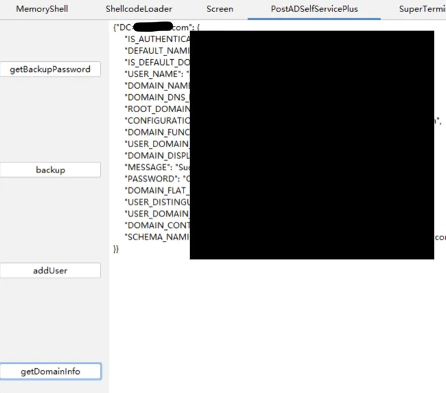Run the backup button
Viewport: 446px width, 393px height.
50,170
